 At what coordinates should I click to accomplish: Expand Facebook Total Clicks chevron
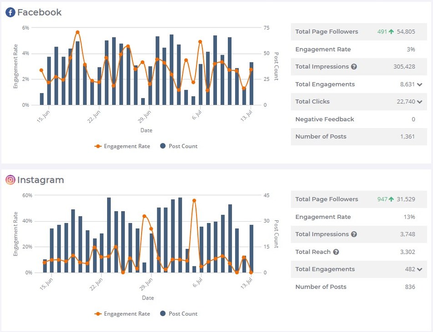(x=420, y=102)
